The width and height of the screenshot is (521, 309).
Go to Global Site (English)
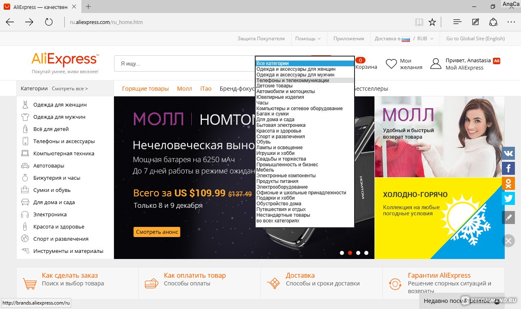pyautogui.click(x=475, y=39)
